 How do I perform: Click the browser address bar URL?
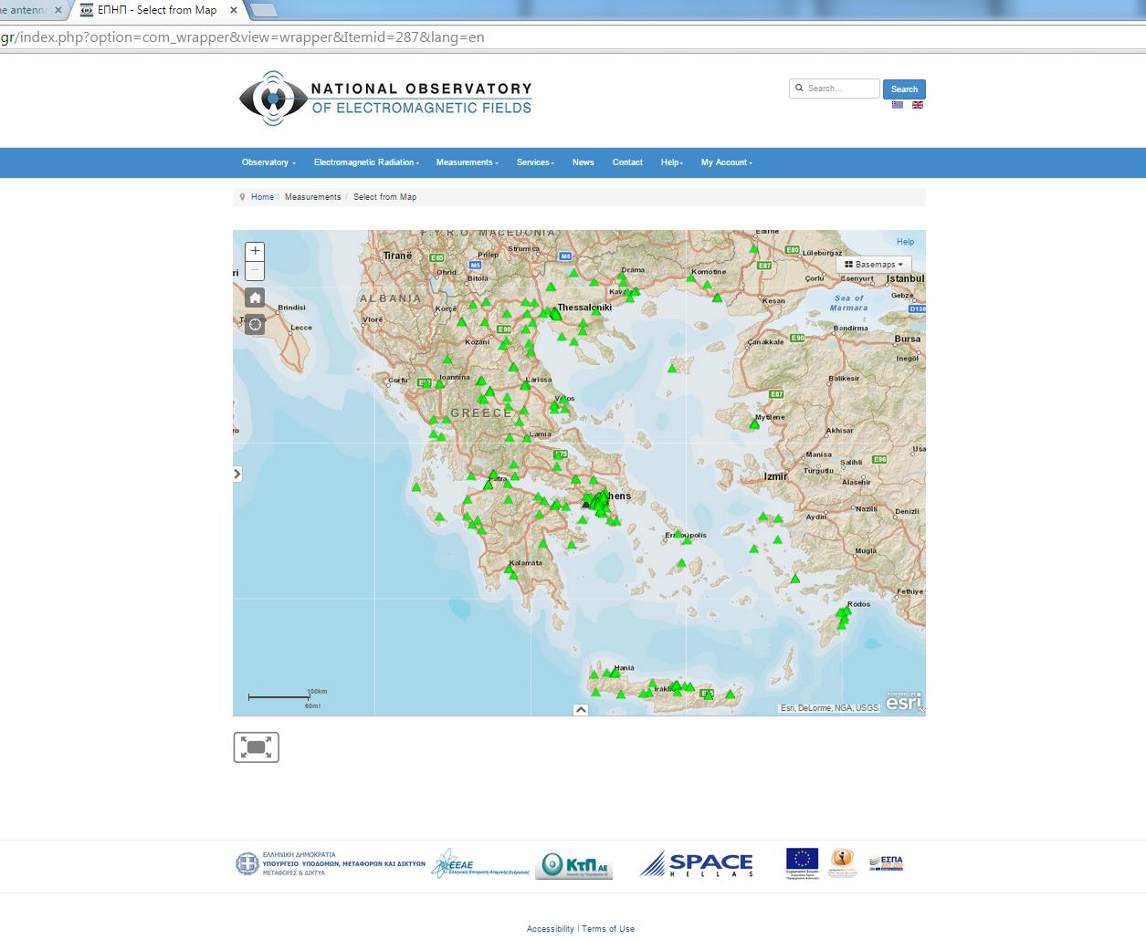pos(243,37)
